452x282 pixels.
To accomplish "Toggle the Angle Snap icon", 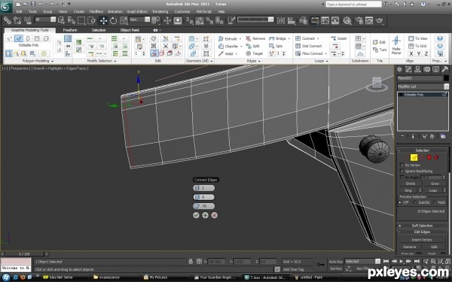I will 200,21.
